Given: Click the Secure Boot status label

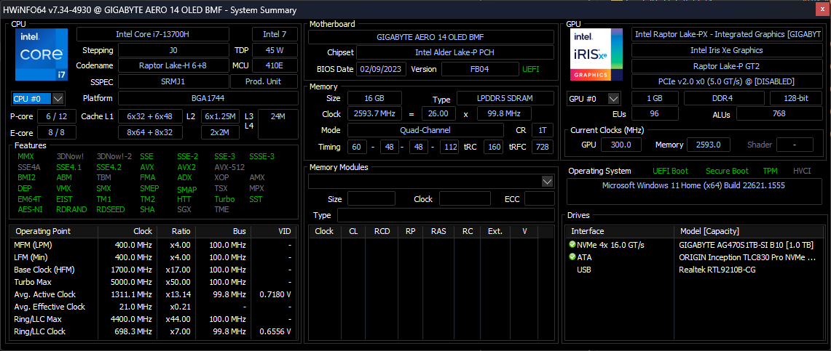Looking at the screenshot, I should click(727, 171).
